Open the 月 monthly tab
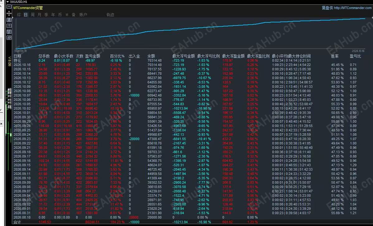Image resolution: width=373 pixels, height=226 pixels. coord(40,15)
